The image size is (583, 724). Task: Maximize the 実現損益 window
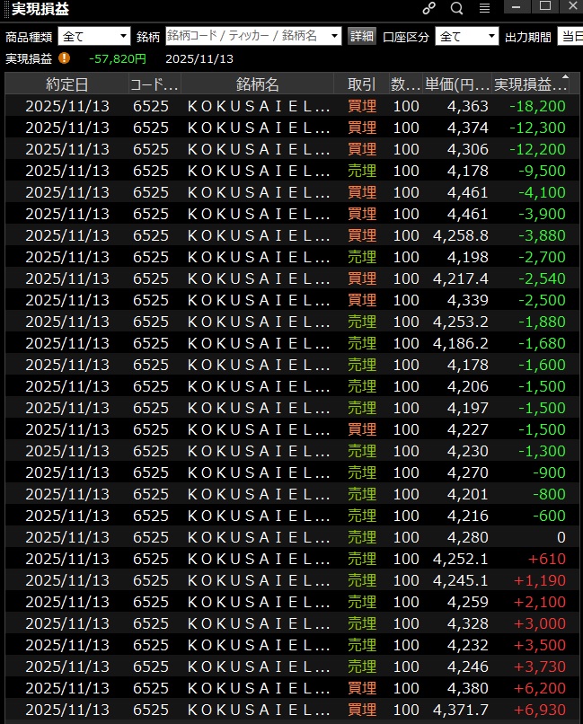coord(544,6)
